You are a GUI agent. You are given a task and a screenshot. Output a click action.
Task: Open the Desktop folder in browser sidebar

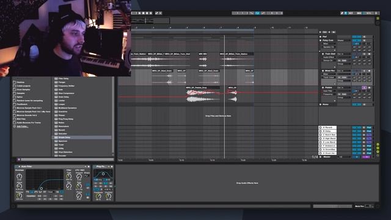[x=20, y=82]
